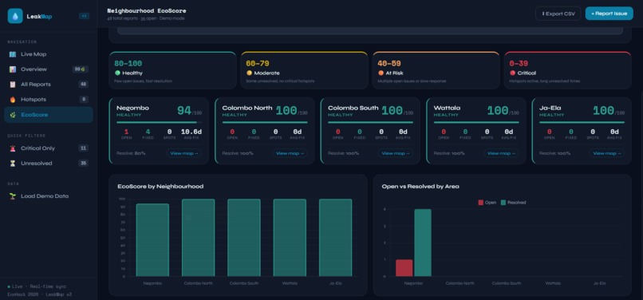The width and height of the screenshot is (643, 300).
Task: Click the green Healthy status dot
Action: [x=117, y=73]
